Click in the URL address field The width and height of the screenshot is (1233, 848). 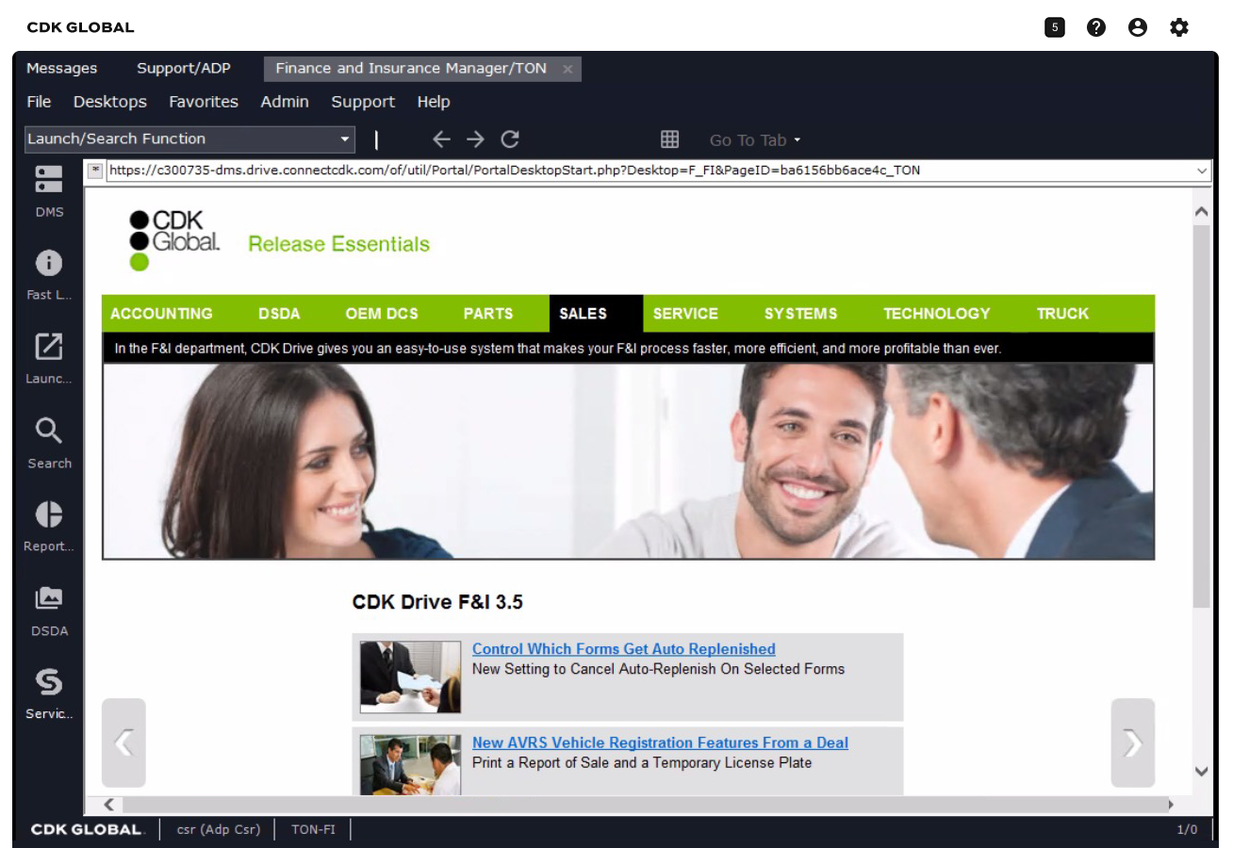(x=649, y=171)
